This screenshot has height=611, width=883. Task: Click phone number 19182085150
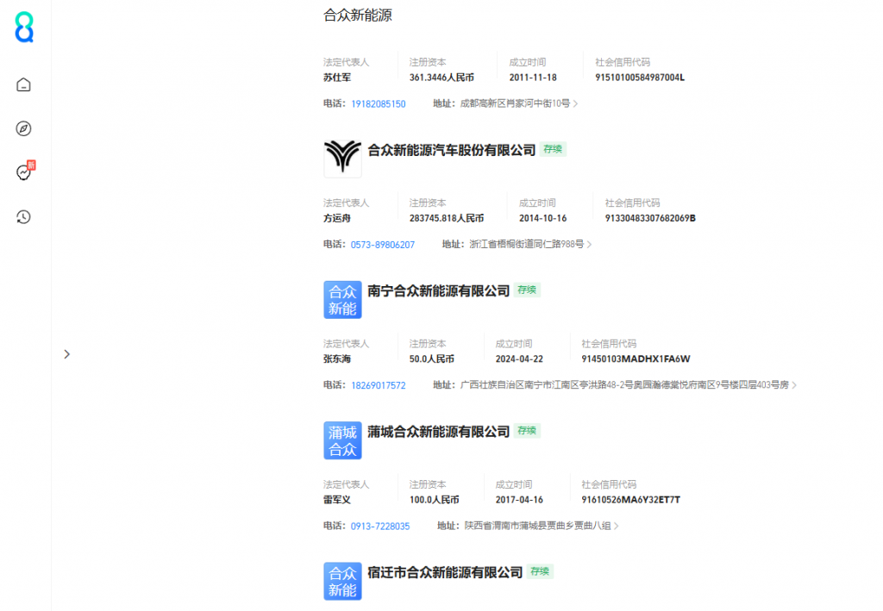[x=378, y=104]
